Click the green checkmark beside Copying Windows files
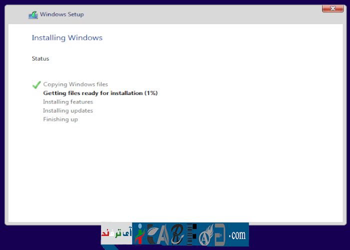 tap(36, 84)
